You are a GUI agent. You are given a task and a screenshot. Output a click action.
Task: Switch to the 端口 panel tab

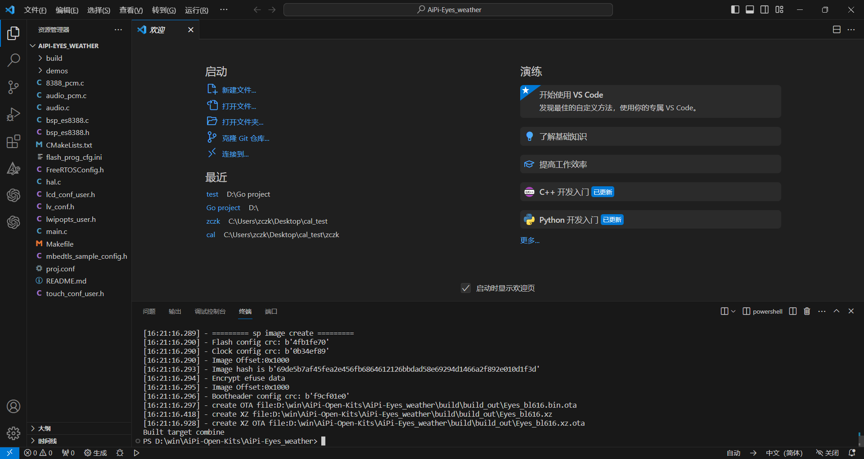tap(271, 311)
